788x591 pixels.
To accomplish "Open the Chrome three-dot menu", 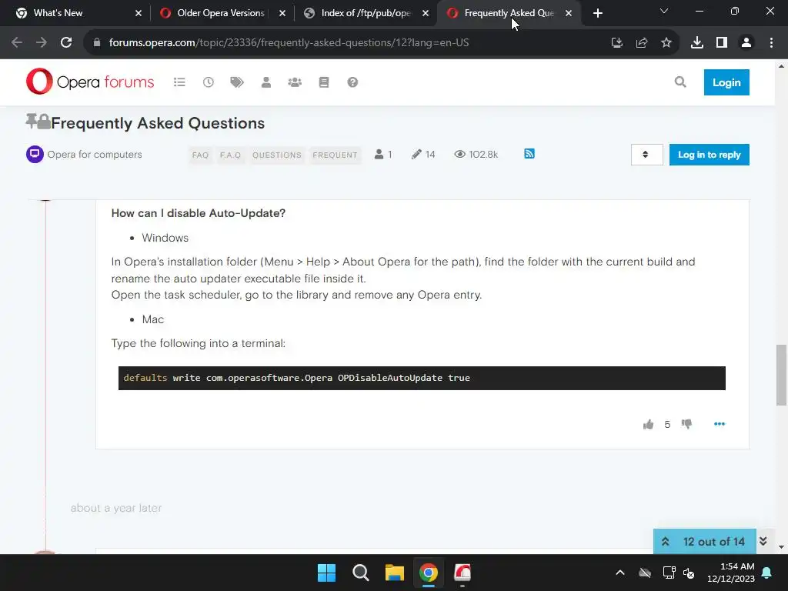I will tap(771, 43).
